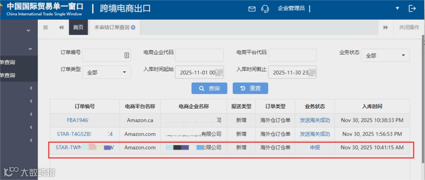This screenshot has height=180, width=425.
Task: Click the customer service headset icon
Action: tap(265, 9)
